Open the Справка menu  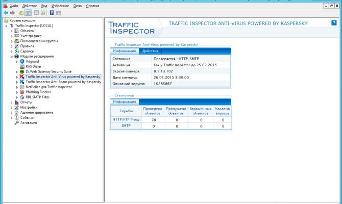click(x=92, y=6)
